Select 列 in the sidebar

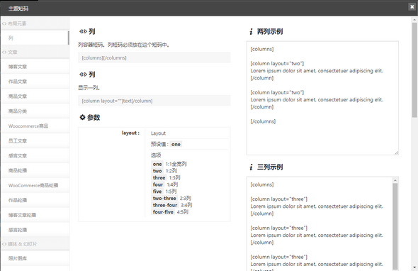click(x=35, y=38)
